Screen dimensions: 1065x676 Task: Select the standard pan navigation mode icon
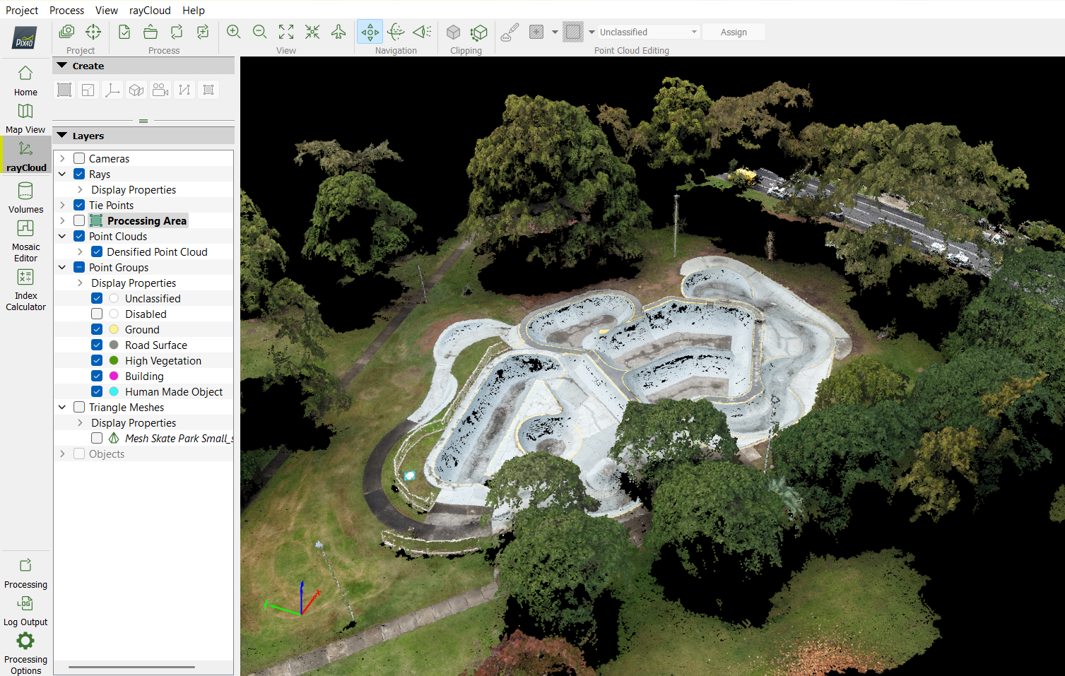(x=370, y=32)
